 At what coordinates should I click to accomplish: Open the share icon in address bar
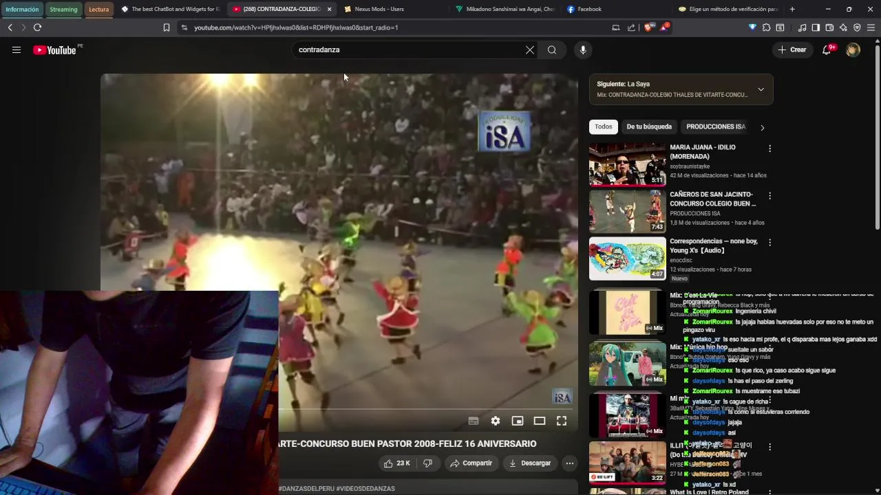(x=631, y=27)
